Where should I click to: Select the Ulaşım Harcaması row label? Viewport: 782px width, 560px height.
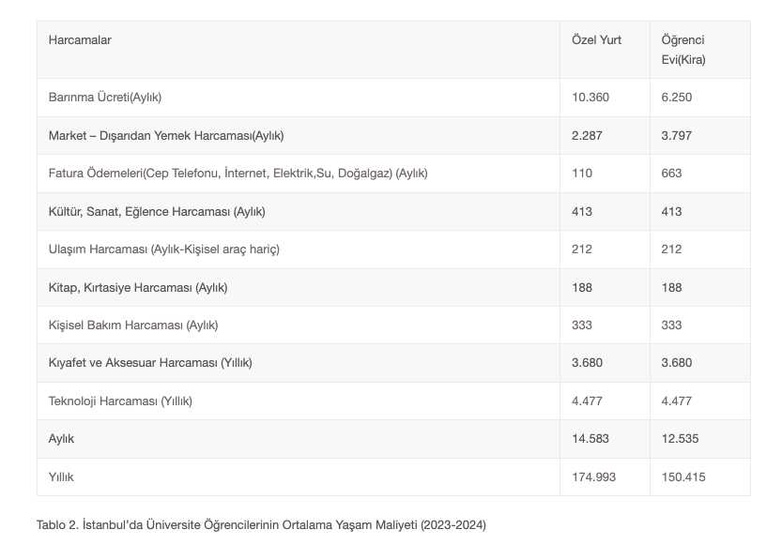(163, 250)
